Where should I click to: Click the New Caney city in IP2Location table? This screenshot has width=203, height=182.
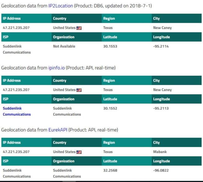click(162, 28)
